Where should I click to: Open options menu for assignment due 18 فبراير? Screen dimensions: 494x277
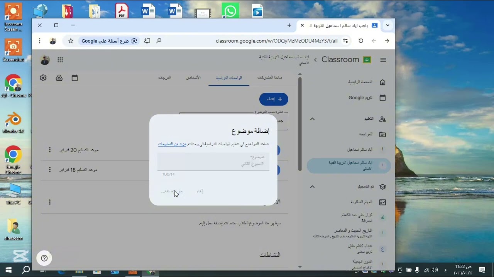click(x=49, y=170)
